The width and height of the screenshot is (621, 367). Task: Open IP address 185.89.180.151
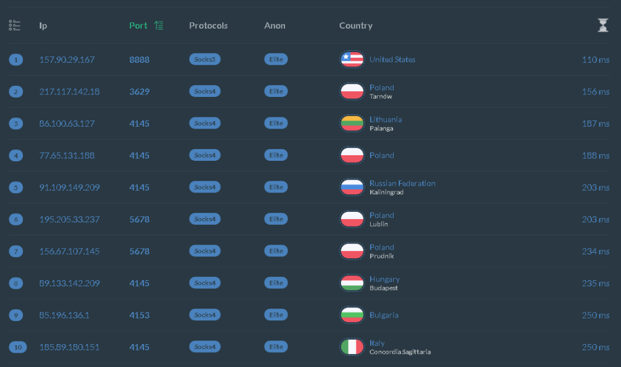69,347
